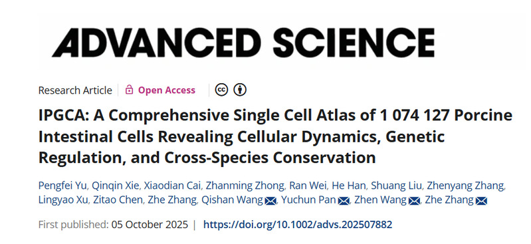Select author Shuang Liu
This screenshot has width=531, height=244.
click(x=396, y=186)
